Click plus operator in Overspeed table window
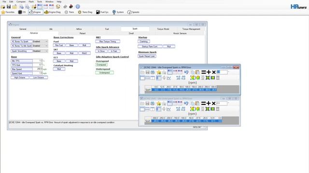 pos(209,73)
